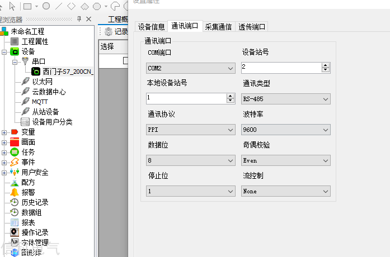Click the 以太网 connector icon

coord(25,81)
